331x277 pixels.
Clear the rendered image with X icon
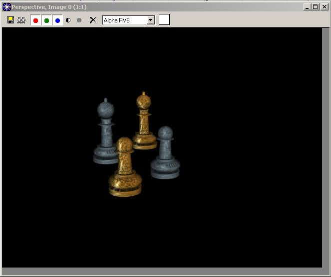[92, 20]
